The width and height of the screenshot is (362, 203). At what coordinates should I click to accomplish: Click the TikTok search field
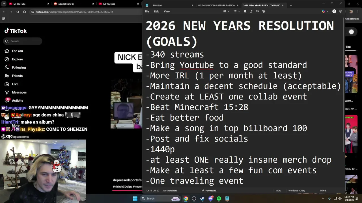pyautogui.click(x=23, y=41)
